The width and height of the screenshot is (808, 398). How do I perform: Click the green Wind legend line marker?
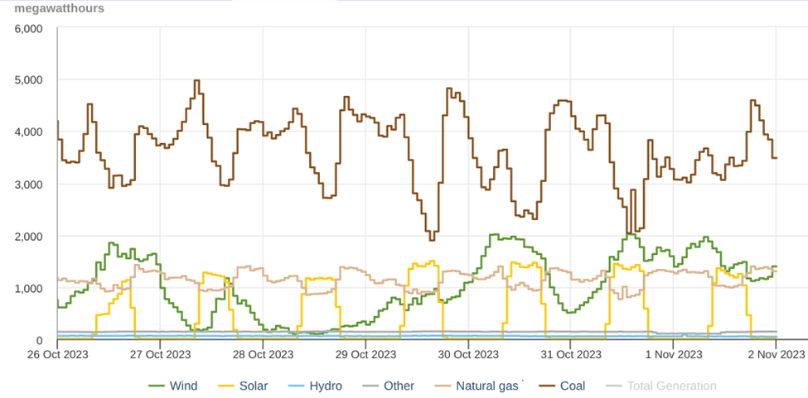coord(157,386)
